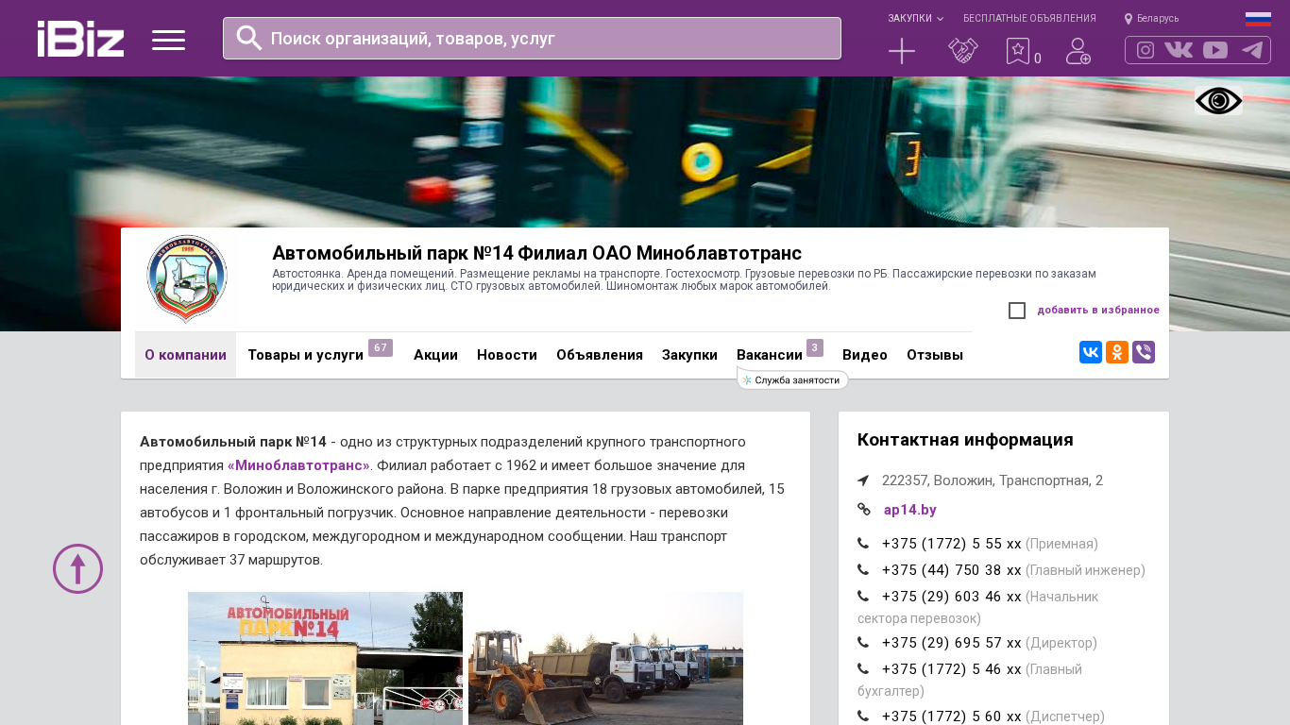Share the page on Odnoklassniki

(x=1117, y=352)
